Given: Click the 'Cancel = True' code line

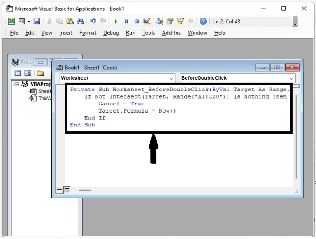Looking at the screenshot, I should [121, 104].
